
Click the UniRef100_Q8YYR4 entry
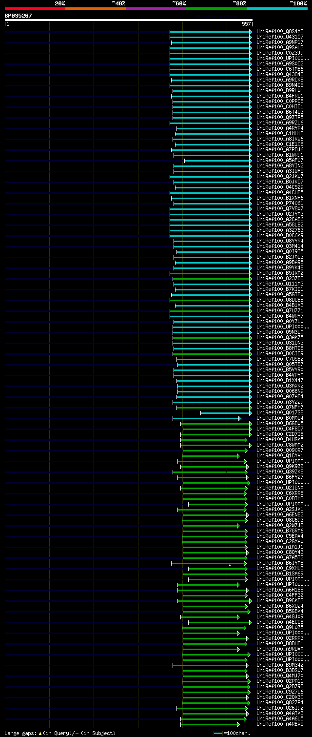280,241
